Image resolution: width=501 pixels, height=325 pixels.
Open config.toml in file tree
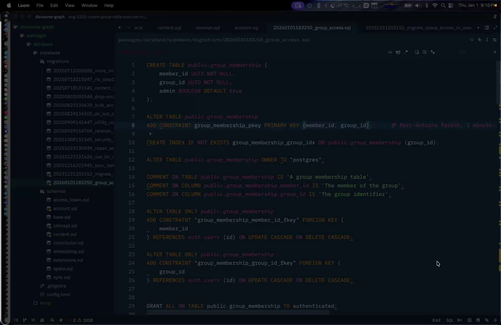(58, 294)
